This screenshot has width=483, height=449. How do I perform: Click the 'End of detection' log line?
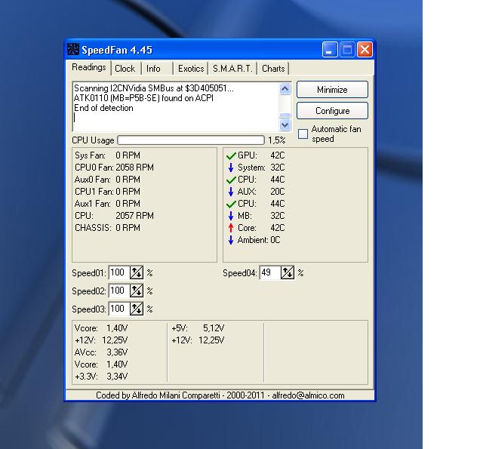(x=103, y=108)
